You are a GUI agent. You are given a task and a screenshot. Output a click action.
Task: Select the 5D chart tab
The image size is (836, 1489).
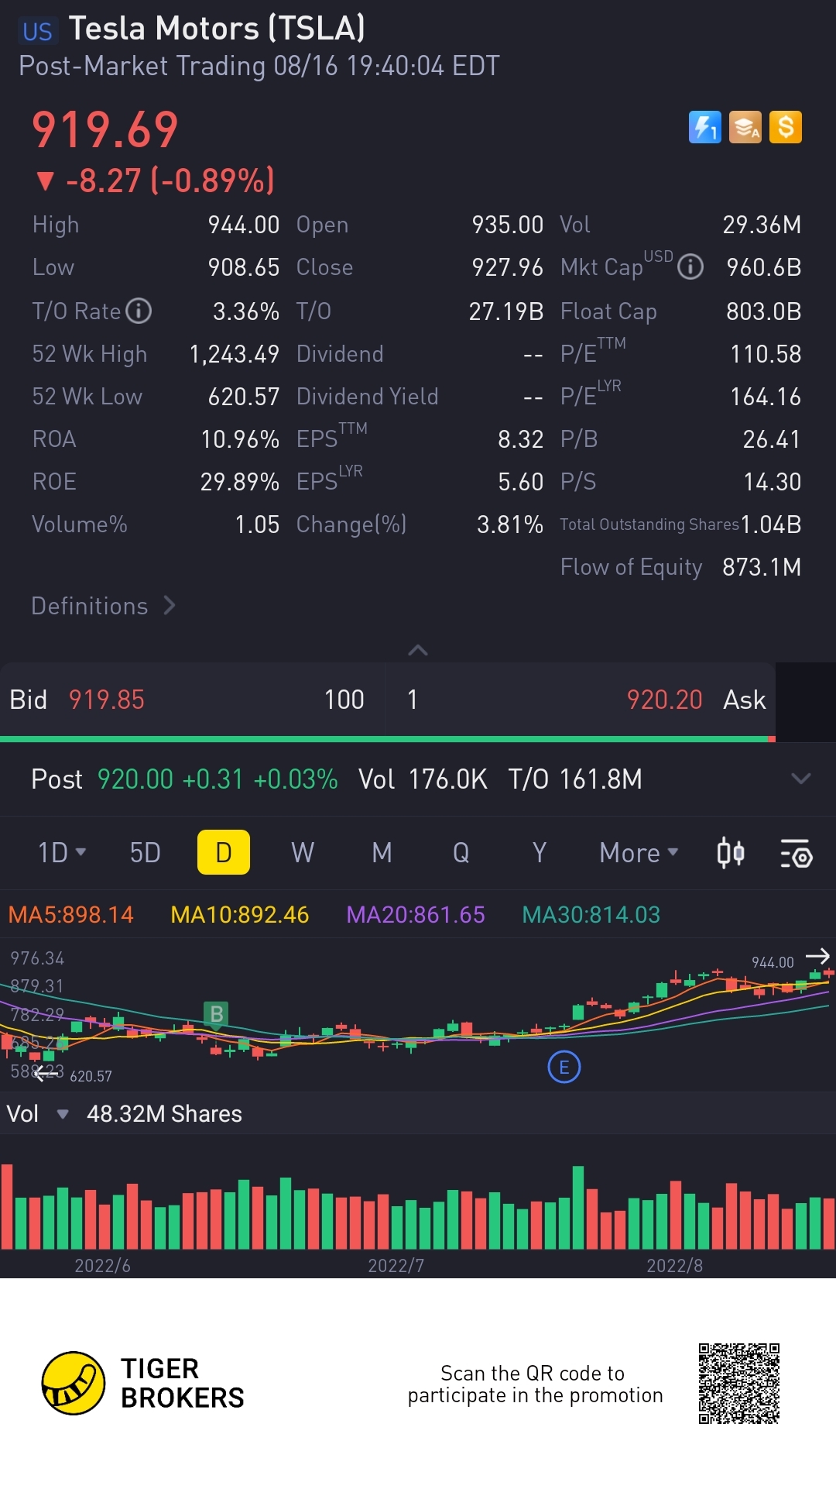point(145,853)
